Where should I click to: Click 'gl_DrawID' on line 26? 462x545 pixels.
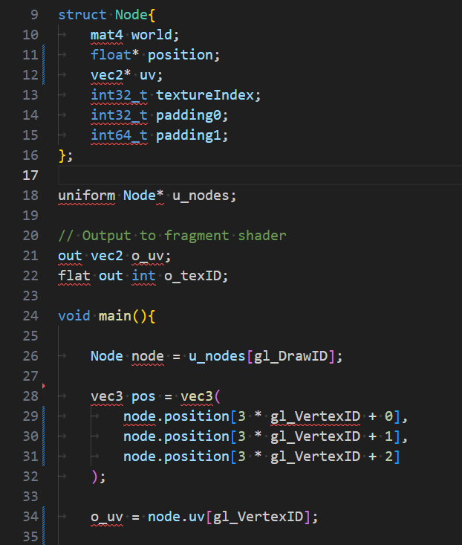[x=290, y=356]
